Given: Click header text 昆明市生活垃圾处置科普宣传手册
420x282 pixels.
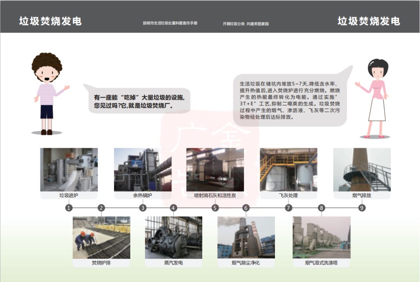Looking at the screenshot, I should click(170, 23).
